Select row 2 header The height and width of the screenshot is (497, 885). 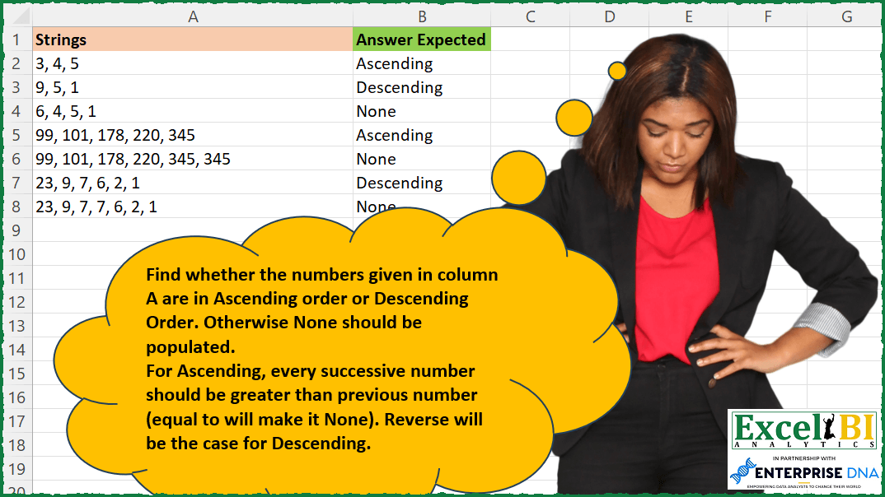click(16, 63)
